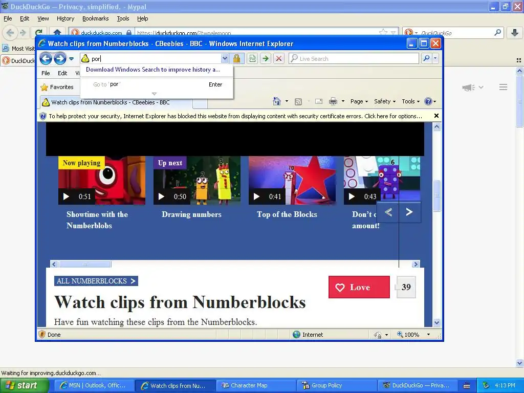Viewport: 524px width, 393px height.
Task: Click the ALL NUMBERBLOCKS link
Action: [x=96, y=281]
